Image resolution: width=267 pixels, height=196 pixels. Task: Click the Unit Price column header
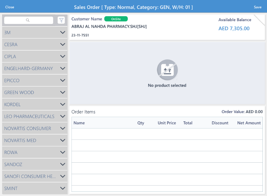(x=167, y=123)
